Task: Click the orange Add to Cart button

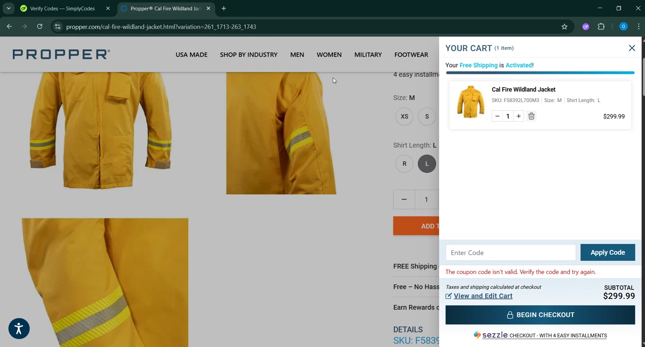Action: [416, 226]
